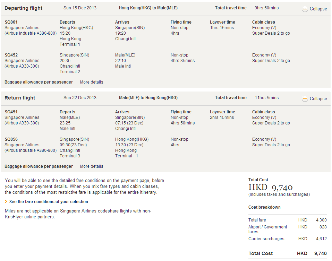332x261 pixels.
Task: Collapse the Departing flight section via Collapse text
Action: [x=318, y=9]
